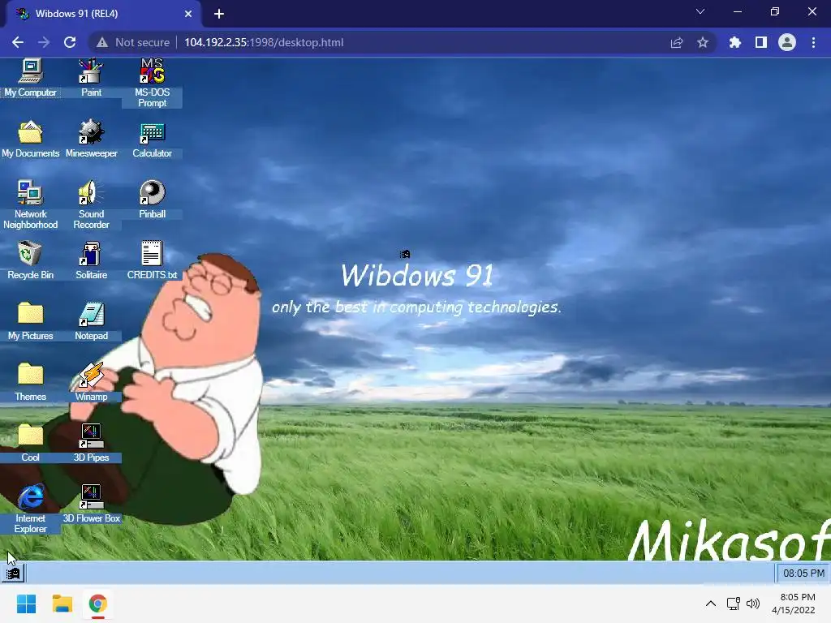Viewport: 831px width, 623px height.
Task: Open the Windows date and time flyout
Action: pyautogui.click(x=794, y=604)
